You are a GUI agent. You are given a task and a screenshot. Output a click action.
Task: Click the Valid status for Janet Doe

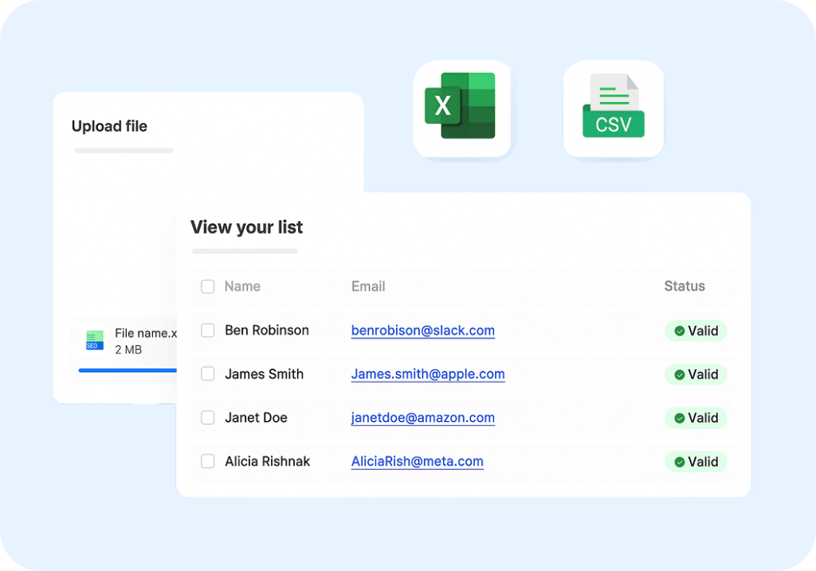click(696, 418)
